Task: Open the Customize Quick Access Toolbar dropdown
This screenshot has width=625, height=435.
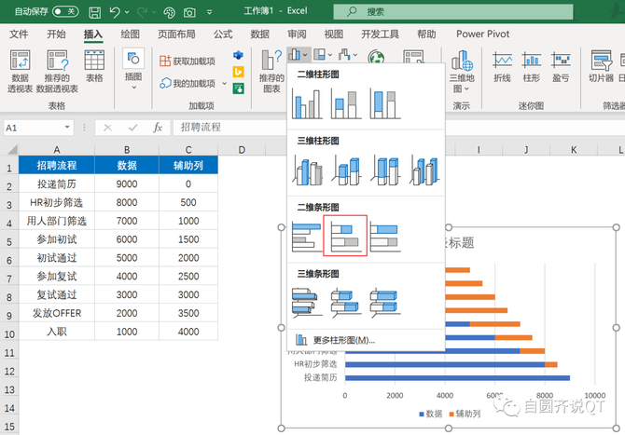Action: pos(210,12)
